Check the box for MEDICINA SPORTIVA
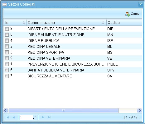Screen dimensions: 145x124 click(x=7, y=52)
